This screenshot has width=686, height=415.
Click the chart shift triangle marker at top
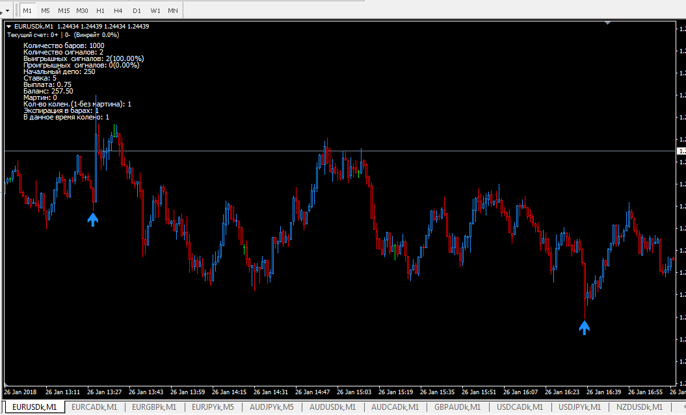[x=607, y=23]
